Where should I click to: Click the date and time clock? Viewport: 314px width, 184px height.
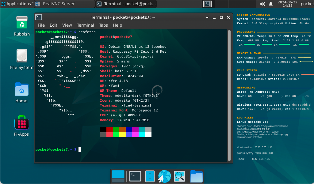coord(287,4)
